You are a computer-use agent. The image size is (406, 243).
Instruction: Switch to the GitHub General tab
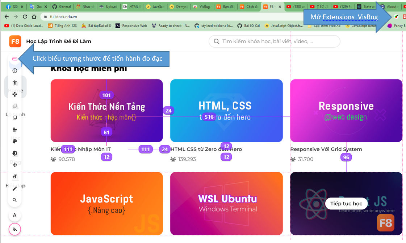[x=62, y=6]
